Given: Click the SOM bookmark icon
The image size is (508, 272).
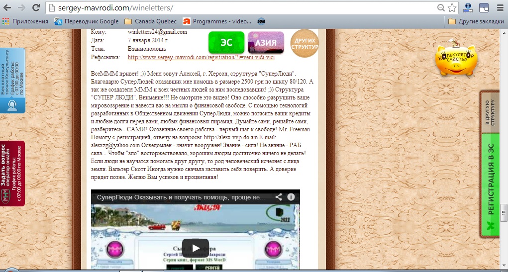Looking at the screenshot, I should (261, 21).
